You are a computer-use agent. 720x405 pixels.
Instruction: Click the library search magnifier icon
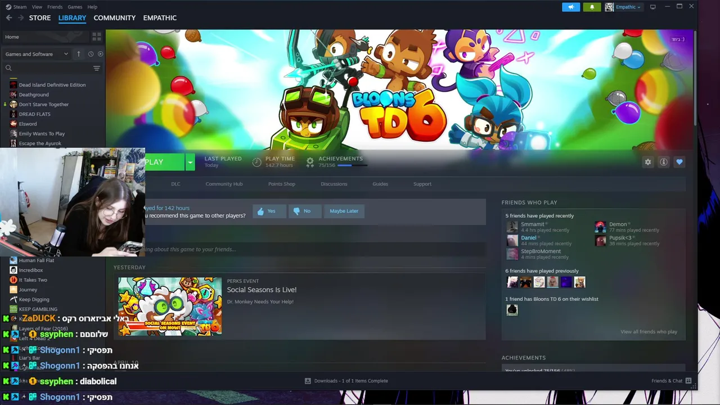8,68
